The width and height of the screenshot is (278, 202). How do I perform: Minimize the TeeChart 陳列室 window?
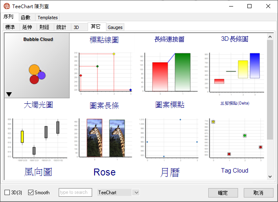[x=231, y=6]
